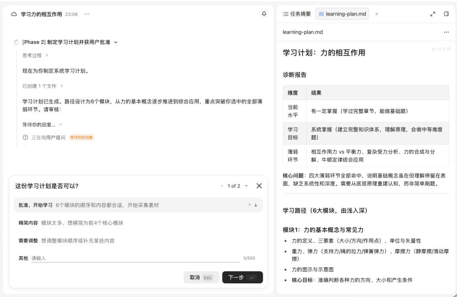Click the 1 of 2 question counter

click(234, 186)
